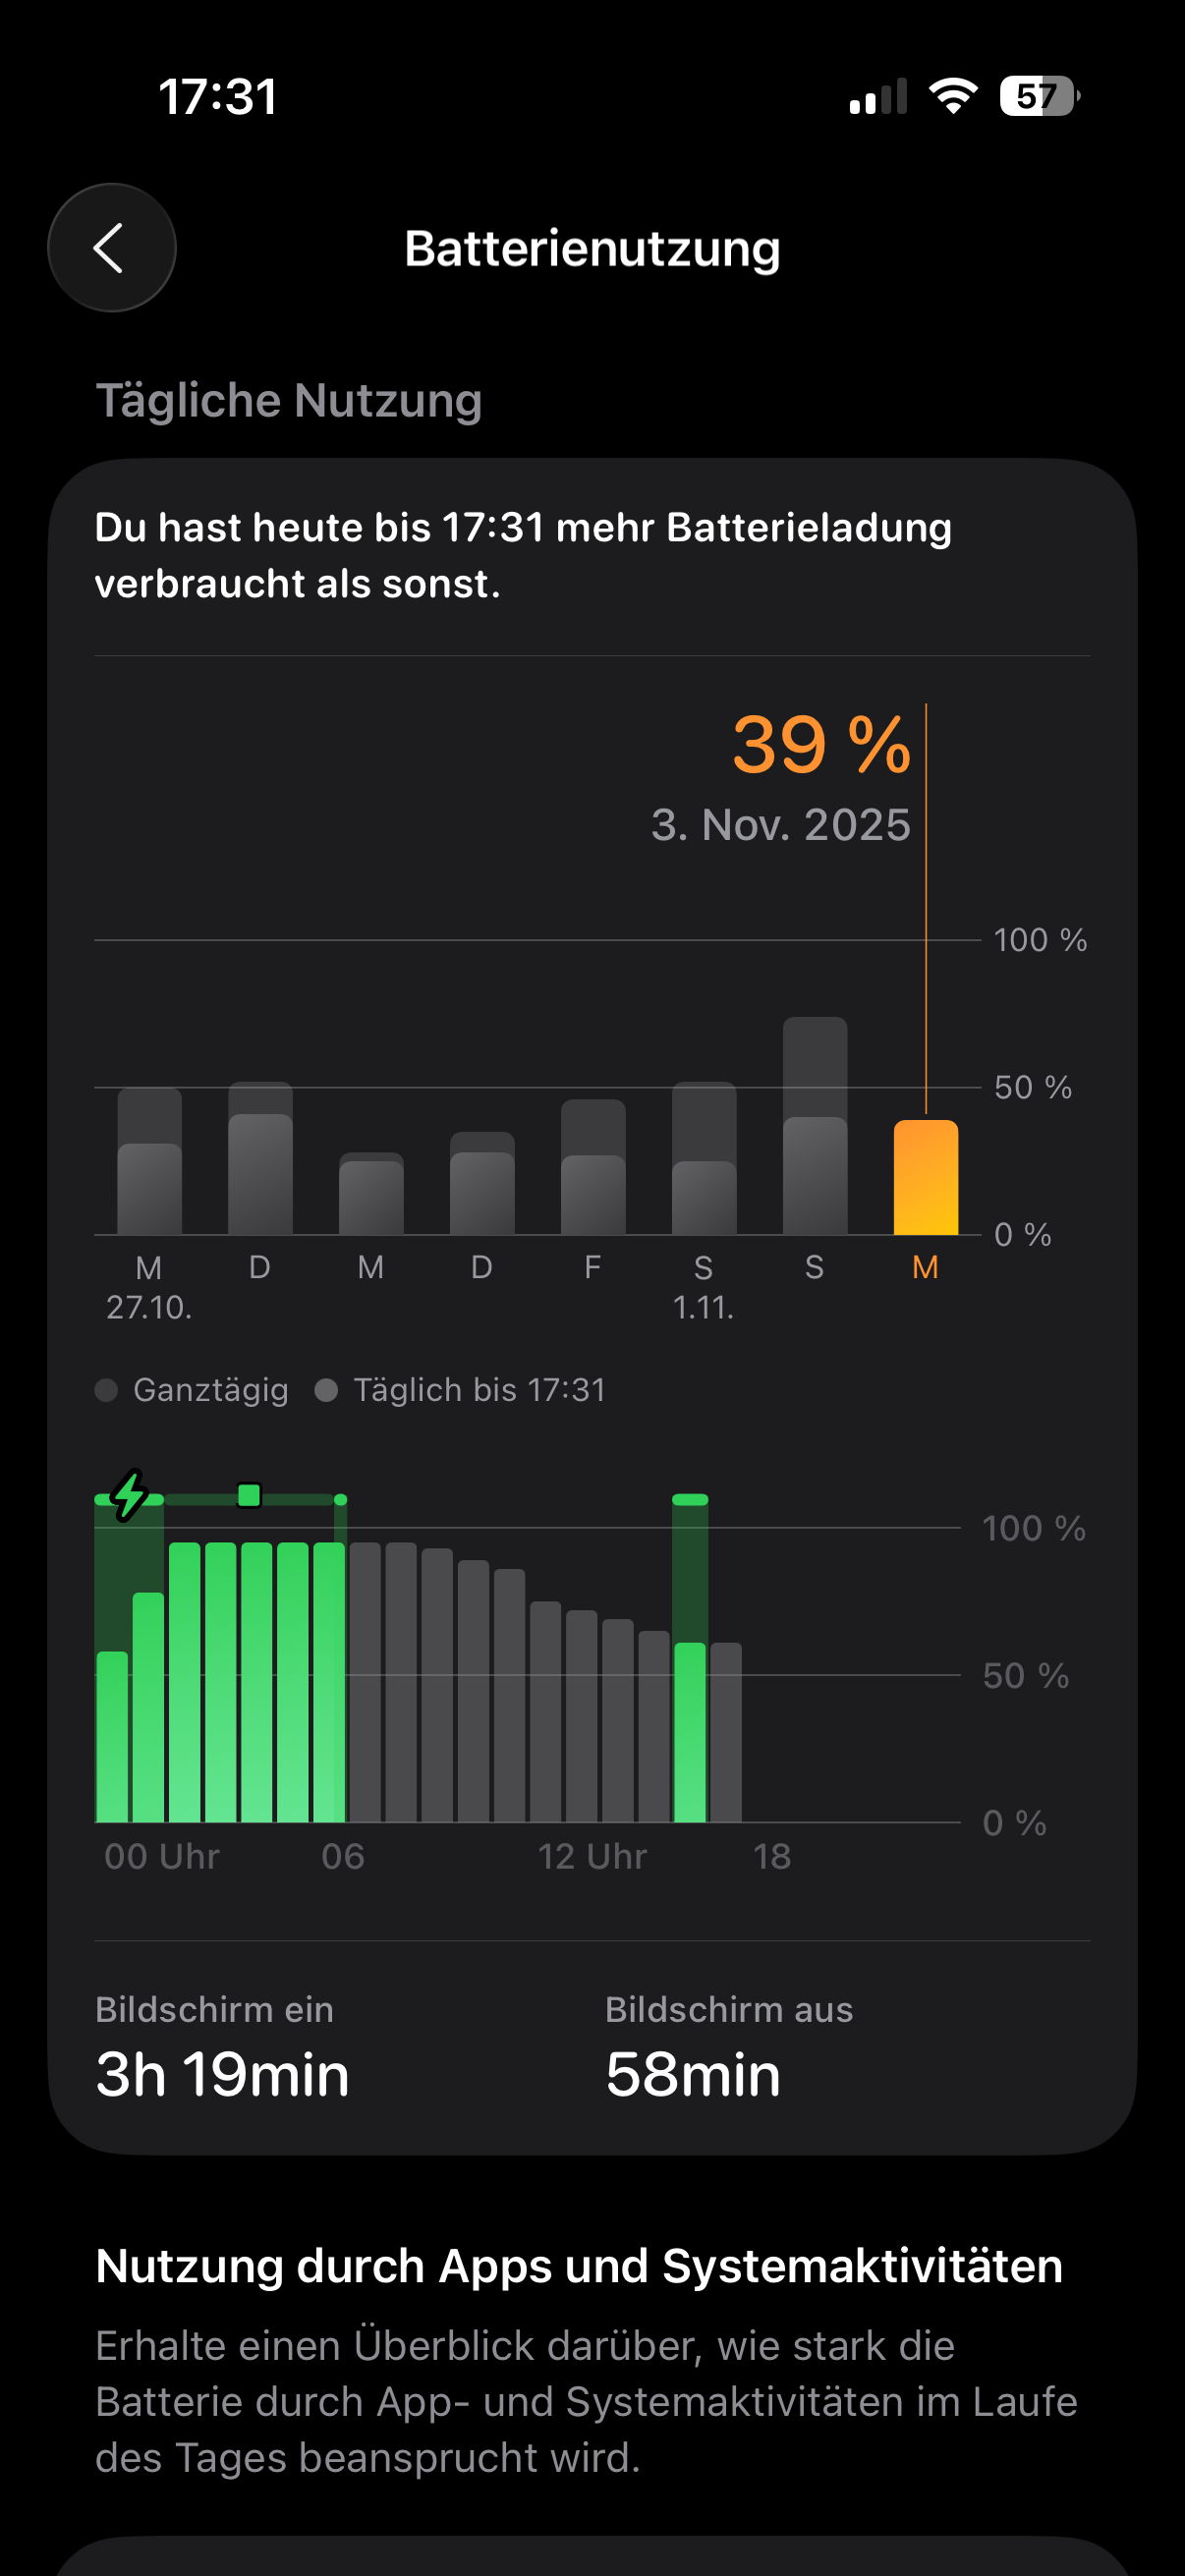
Task: Select the Saturday 1.11. bar
Action: point(704,1159)
